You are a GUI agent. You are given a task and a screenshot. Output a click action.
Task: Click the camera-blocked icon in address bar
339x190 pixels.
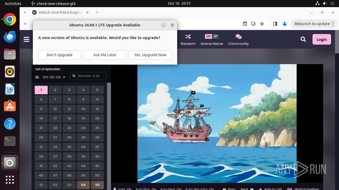pyautogui.click(x=245, y=24)
